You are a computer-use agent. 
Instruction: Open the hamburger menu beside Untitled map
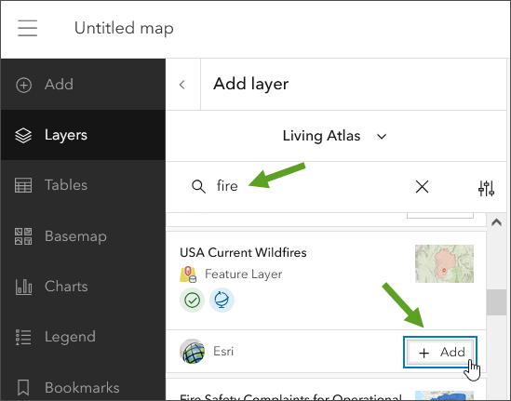(x=27, y=28)
